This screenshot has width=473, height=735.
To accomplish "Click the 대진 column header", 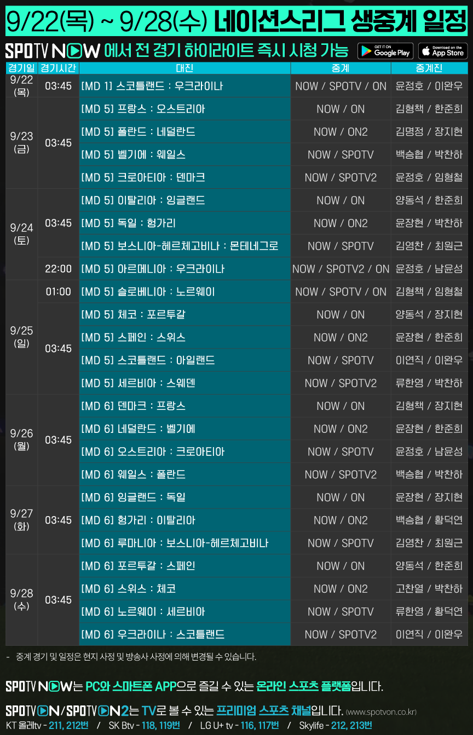I will 184,68.
